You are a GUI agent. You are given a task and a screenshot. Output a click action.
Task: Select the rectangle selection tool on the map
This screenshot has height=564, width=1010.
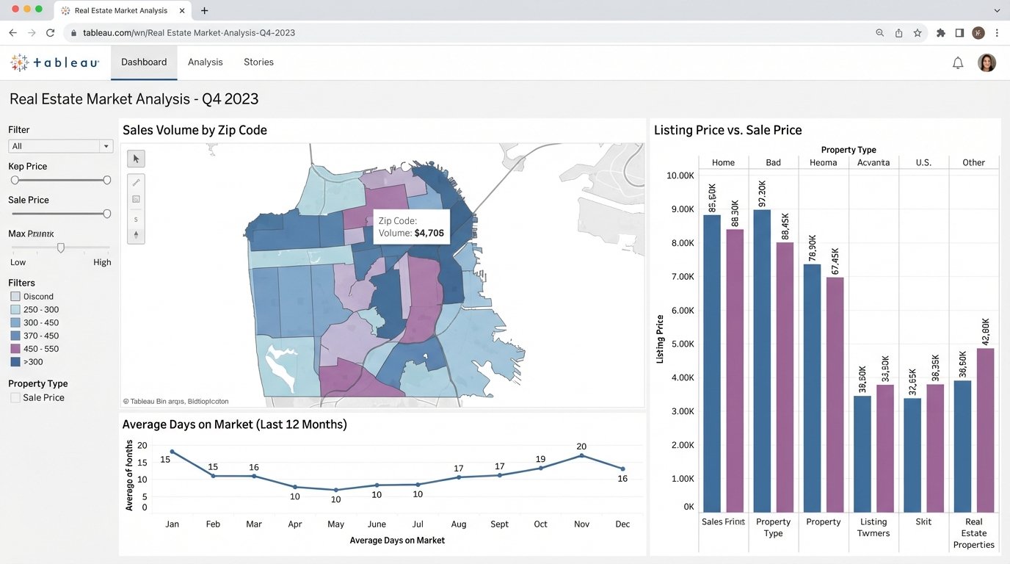tap(135, 198)
